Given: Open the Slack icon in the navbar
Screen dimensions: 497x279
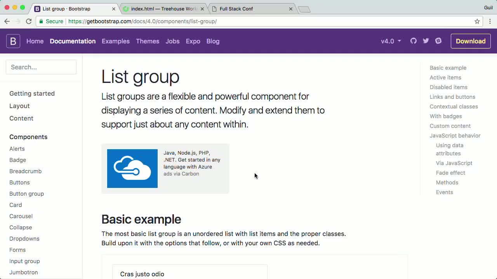Looking at the screenshot, I should (438, 41).
